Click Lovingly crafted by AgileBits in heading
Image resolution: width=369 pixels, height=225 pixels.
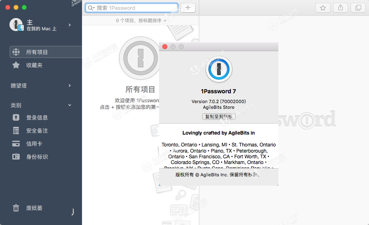pos(219,133)
